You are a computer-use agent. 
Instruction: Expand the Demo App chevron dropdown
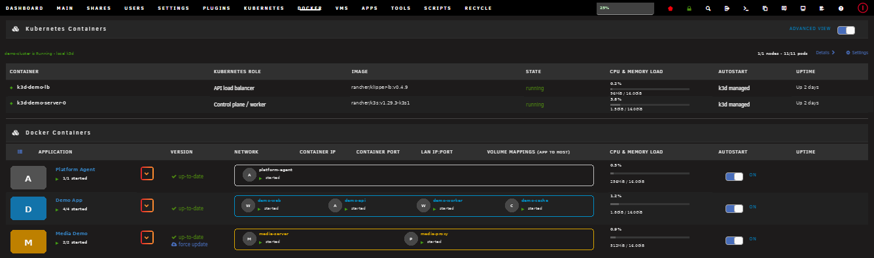[x=147, y=205]
